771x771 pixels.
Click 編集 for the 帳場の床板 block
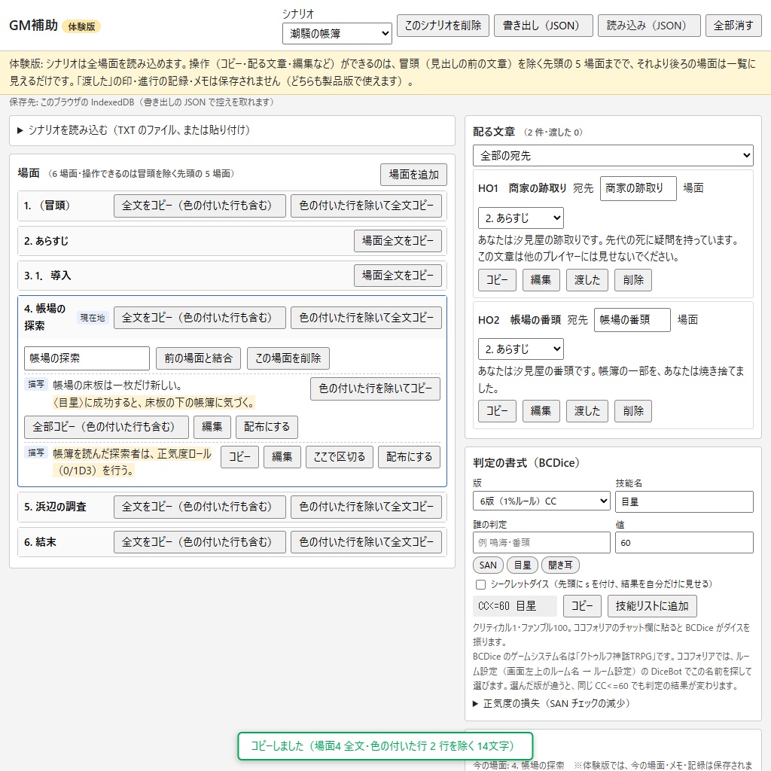tap(212, 427)
